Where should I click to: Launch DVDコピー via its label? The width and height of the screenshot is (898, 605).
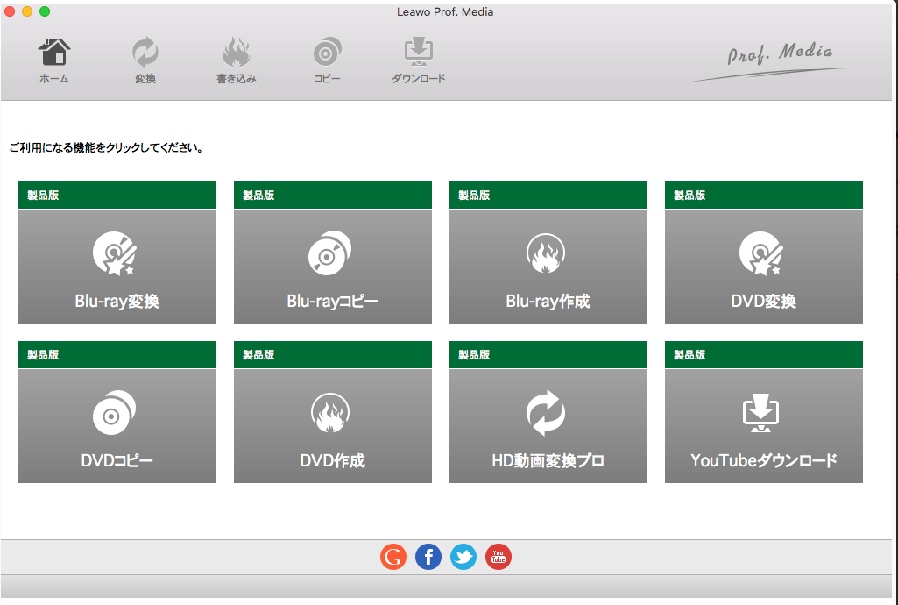point(117,460)
